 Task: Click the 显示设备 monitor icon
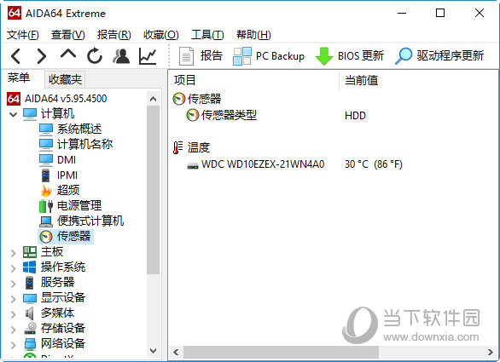30,298
